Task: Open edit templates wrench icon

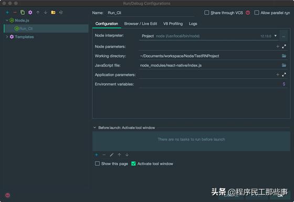Action: point(30,13)
